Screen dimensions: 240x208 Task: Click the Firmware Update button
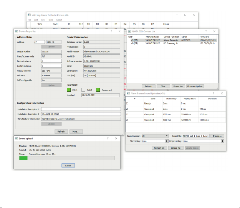(195, 86)
